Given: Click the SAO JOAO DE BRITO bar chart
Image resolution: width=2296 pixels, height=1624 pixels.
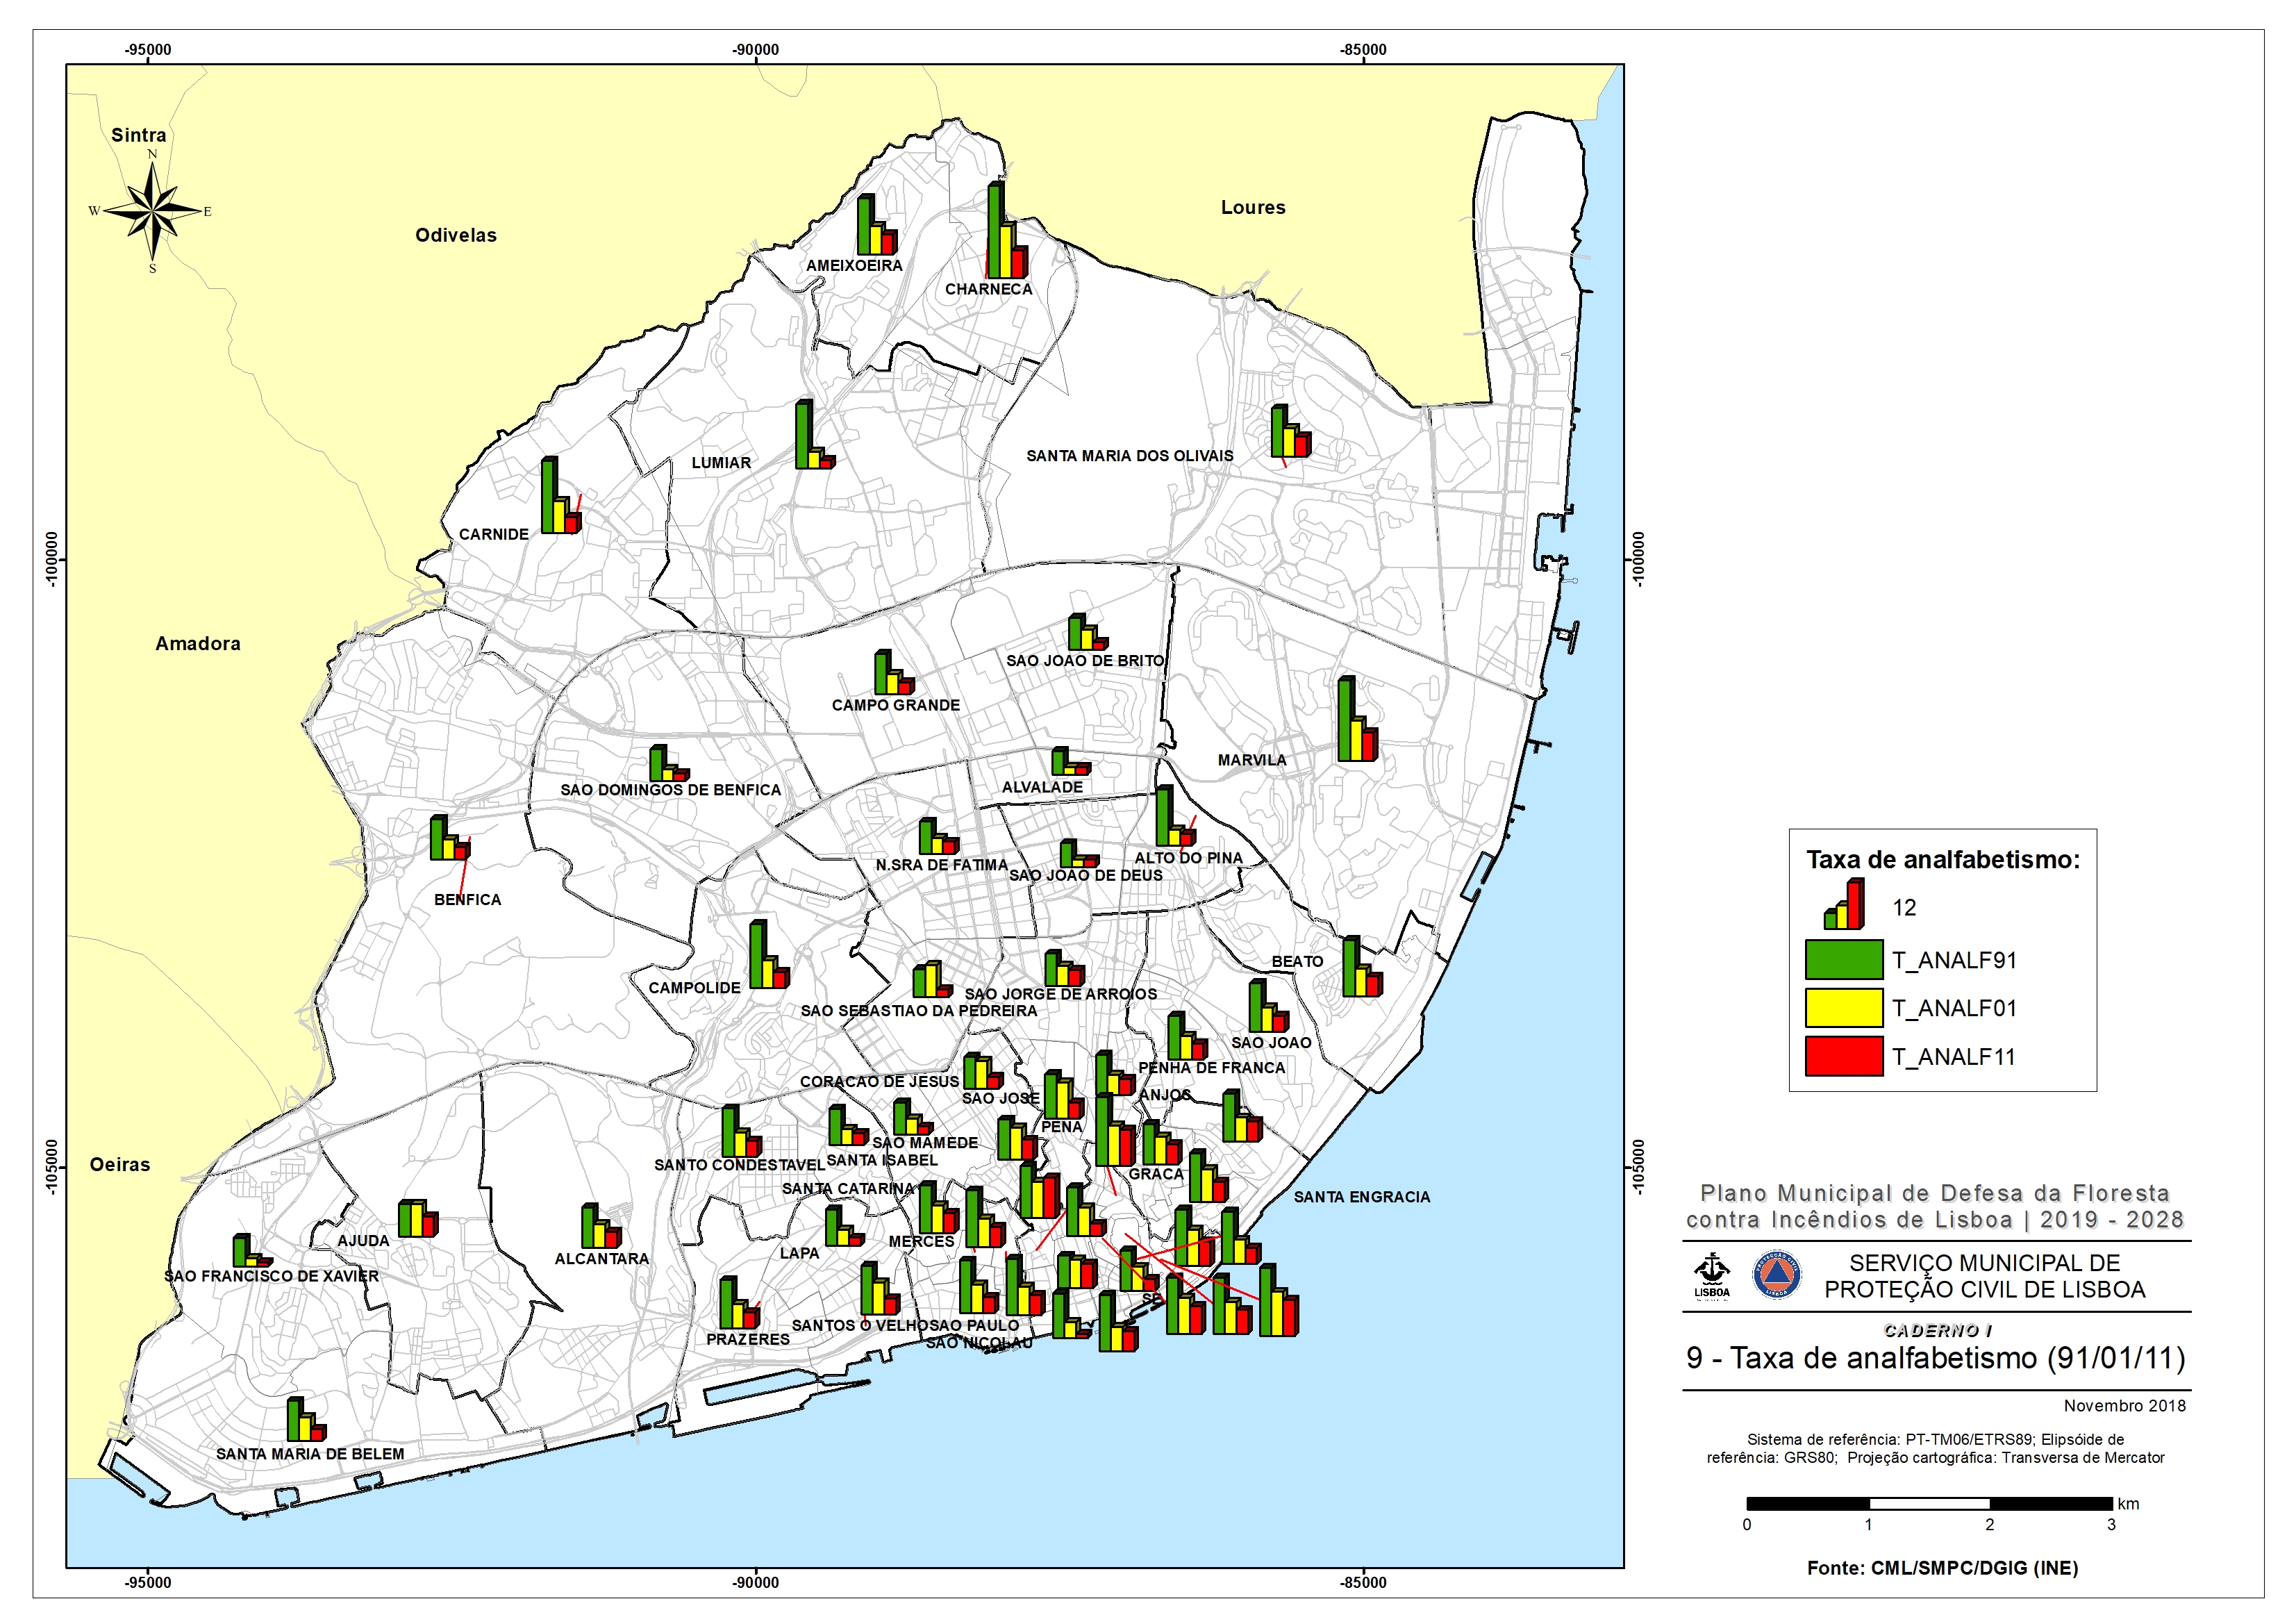Looking at the screenshot, I should click(1088, 632).
